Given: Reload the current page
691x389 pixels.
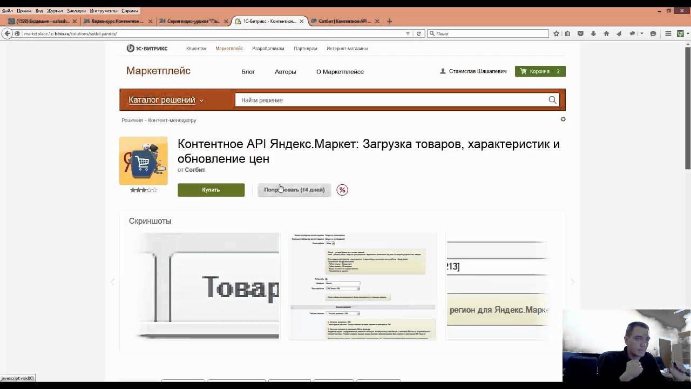Looking at the screenshot, I should click(418, 33).
